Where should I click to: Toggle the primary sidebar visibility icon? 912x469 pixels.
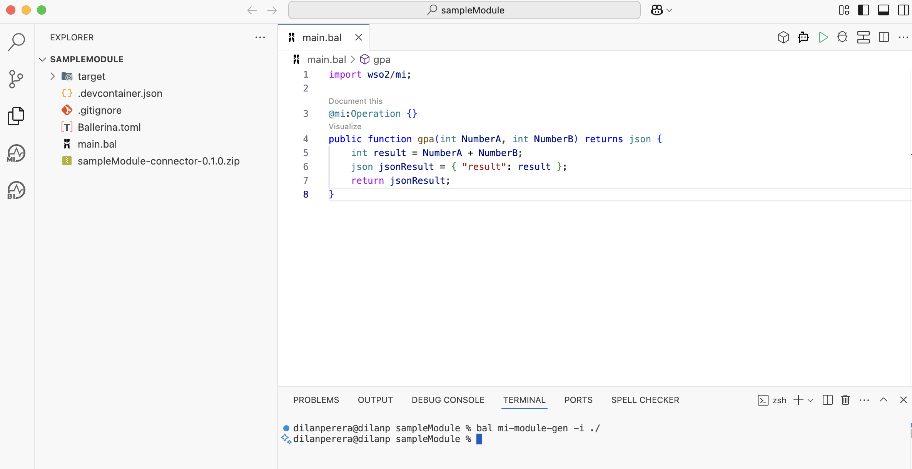click(x=864, y=10)
